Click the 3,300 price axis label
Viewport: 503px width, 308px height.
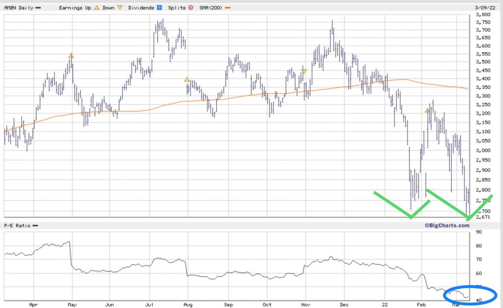point(483,96)
